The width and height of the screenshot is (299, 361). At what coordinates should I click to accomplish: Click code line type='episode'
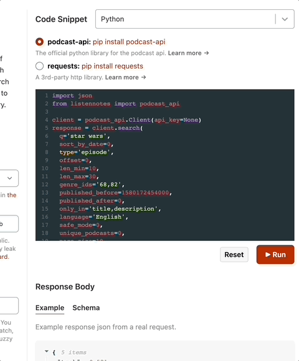coord(87,152)
